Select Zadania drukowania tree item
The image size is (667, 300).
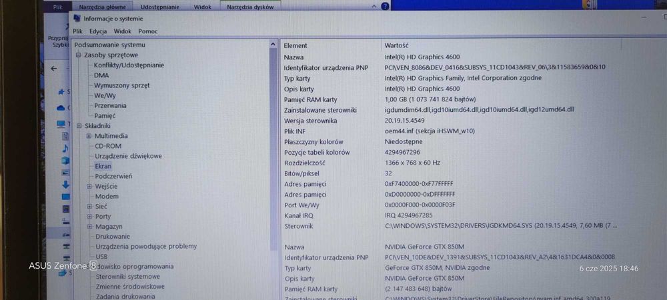[125, 297]
